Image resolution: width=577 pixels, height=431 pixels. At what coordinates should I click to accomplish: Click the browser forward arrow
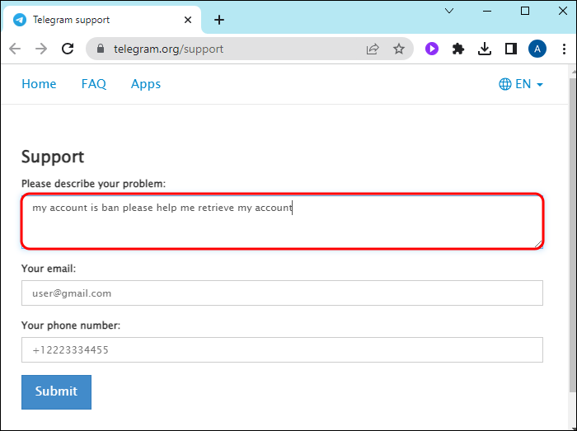pos(41,49)
